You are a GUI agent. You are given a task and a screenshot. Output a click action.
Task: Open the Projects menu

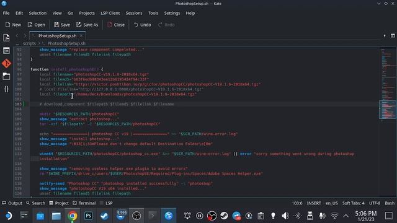(87, 13)
